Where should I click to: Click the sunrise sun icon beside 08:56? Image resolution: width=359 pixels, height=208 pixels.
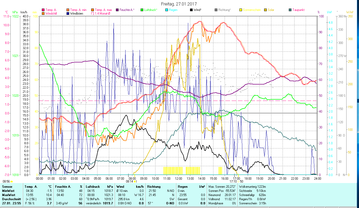pos(11,181)
